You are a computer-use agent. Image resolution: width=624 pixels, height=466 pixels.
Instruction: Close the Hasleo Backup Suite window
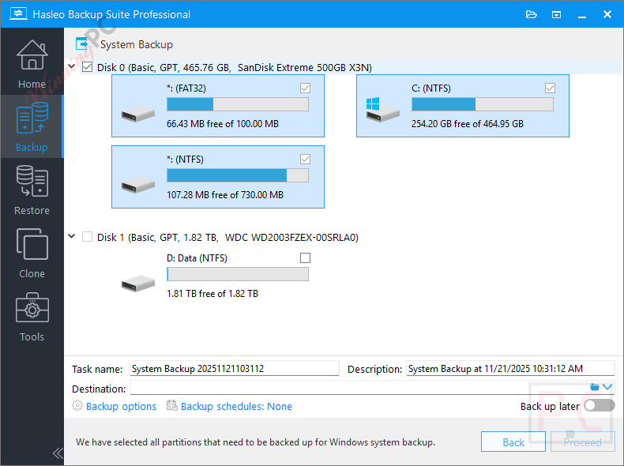point(607,15)
